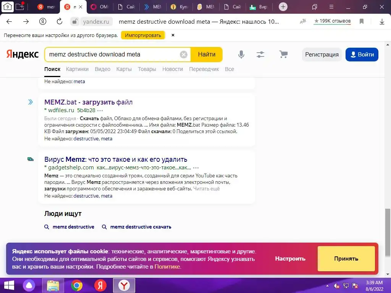Open the Политике cookie policy link
Viewport: 391px width, 293px height.
coord(167,267)
